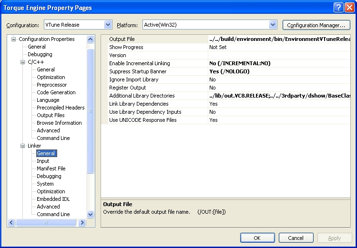The image size is (357, 248).
Task: Open the Platform dropdown
Action: (x=273, y=25)
